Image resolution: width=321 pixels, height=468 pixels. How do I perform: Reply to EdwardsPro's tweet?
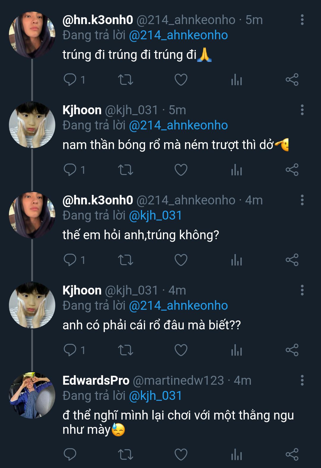pos(70,454)
